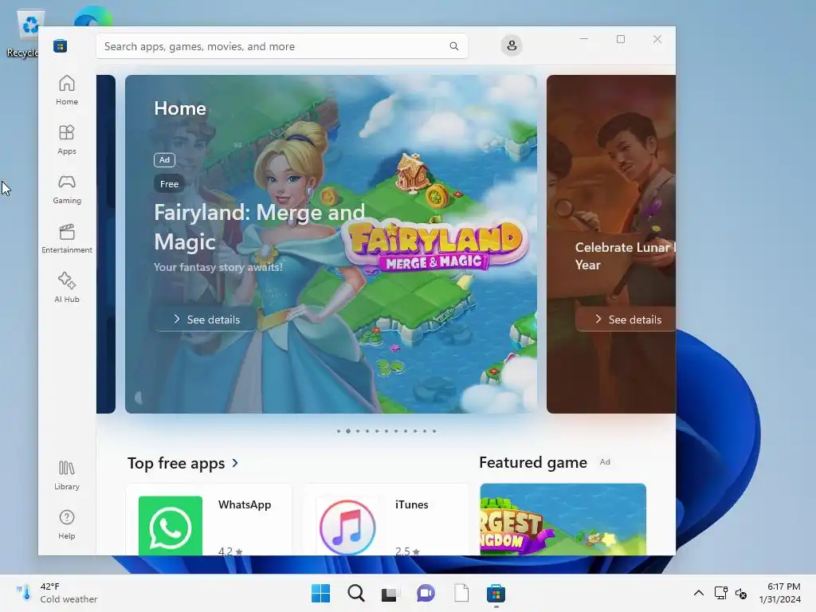
Task: Click the Fairyland: Merge and Magic title
Action: pyautogui.click(x=259, y=227)
